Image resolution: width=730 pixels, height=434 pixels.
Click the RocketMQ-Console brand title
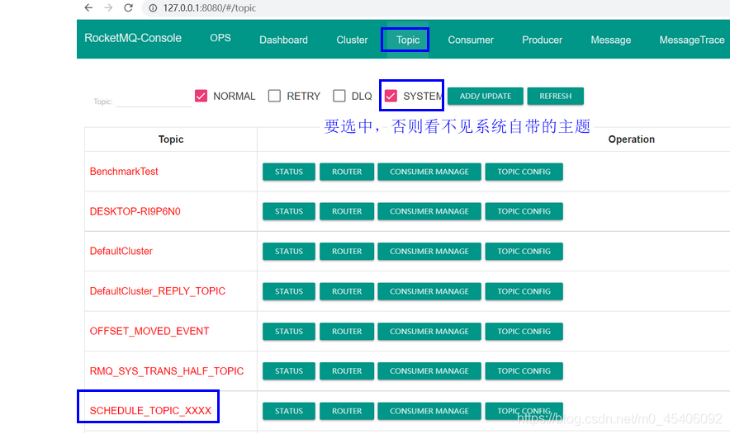pyautogui.click(x=133, y=38)
